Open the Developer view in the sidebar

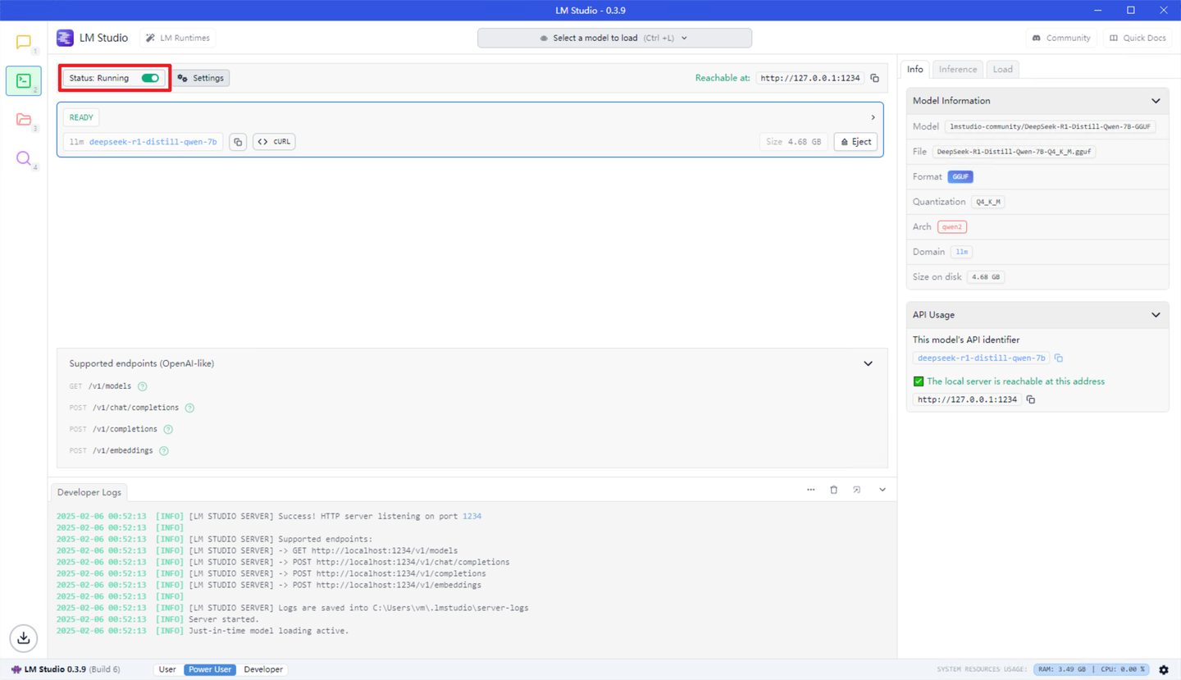23,80
